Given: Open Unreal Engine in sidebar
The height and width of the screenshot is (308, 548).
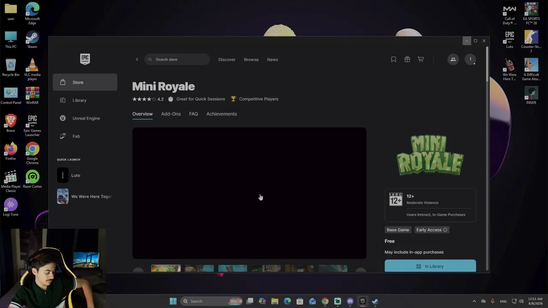Looking at the screenshot, I should coord(85,118).
